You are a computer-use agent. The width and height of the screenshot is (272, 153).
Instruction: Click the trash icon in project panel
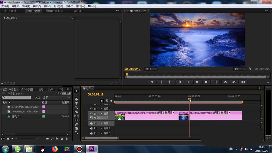pos(67,139)
